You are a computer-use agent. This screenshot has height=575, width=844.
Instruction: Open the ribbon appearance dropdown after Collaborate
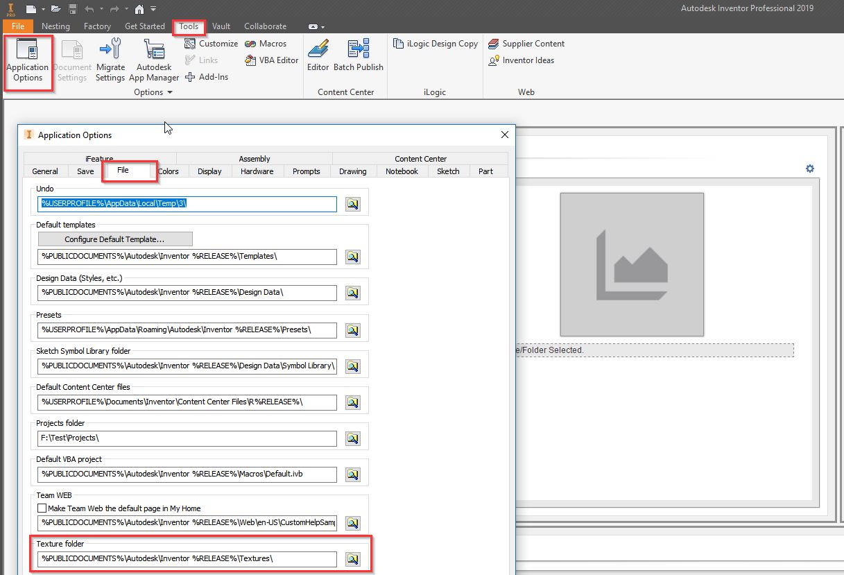coord(316,26)
